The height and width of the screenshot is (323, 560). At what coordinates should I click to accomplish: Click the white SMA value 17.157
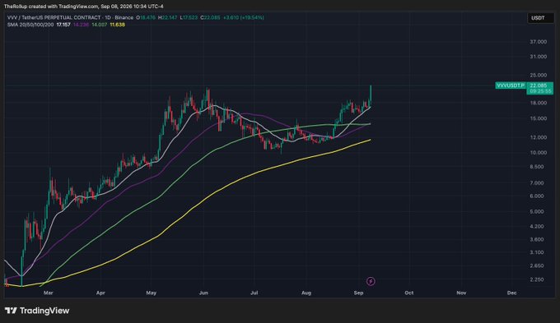pyautogui.click(x=63, y=25)
